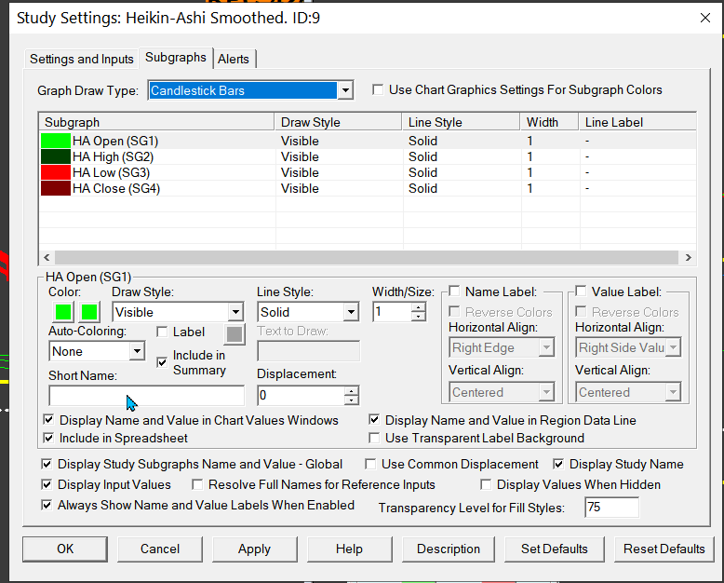This screenshot has height=583, width=724.
Task: Toggle Include in Summary checkbox
Action: 162,361
